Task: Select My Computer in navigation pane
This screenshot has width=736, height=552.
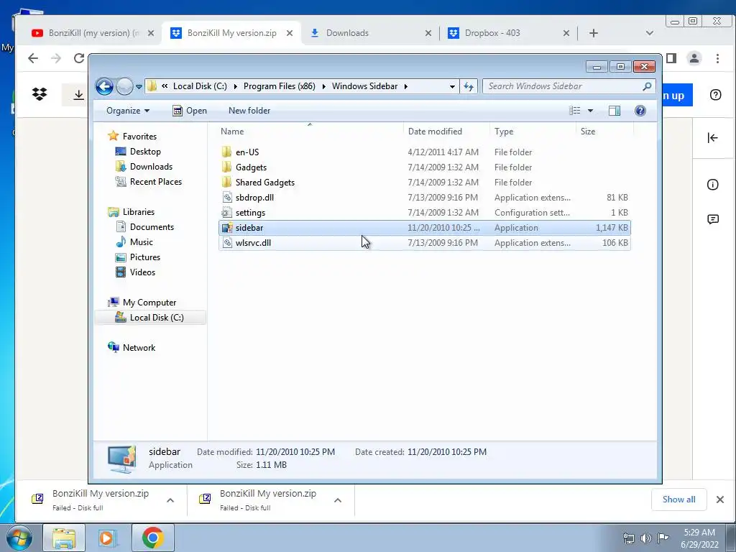Action: pyautogui.click(x=149, y=303)
